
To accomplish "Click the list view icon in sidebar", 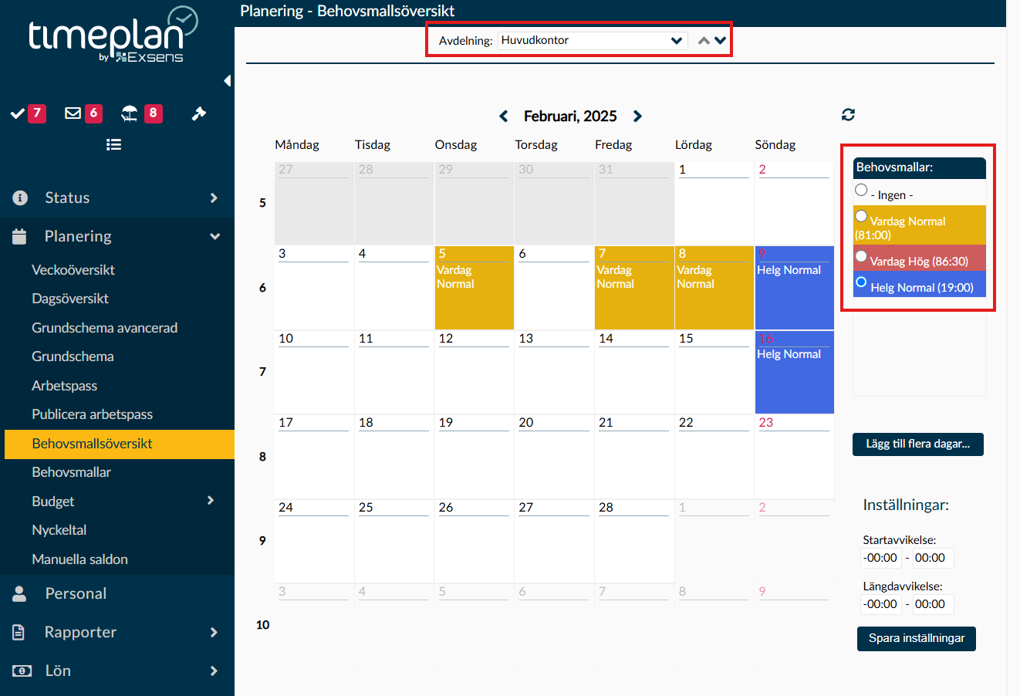I will [x=113, y=144].
